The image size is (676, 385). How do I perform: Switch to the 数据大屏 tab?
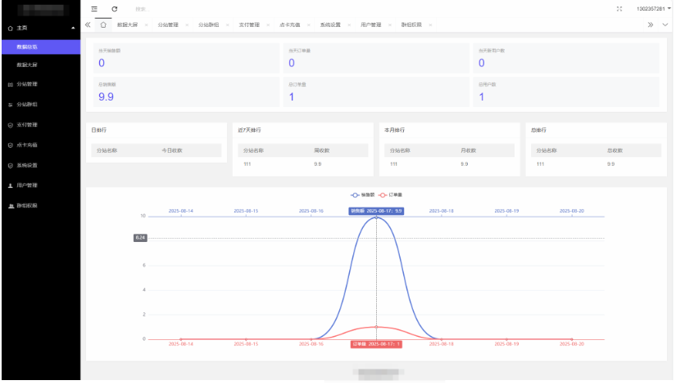point(128,25)
